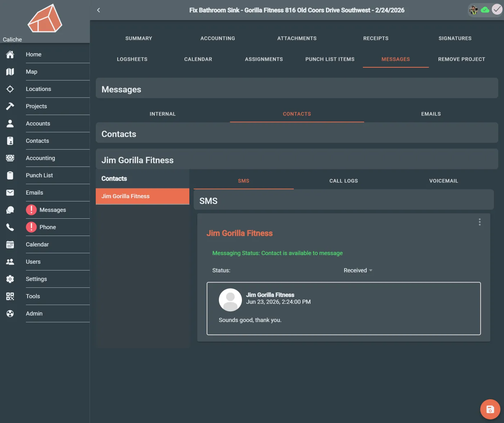The height and width of the screenshot is (423, 504).
Task: Switch to the Summary tab
Action: 139,38
